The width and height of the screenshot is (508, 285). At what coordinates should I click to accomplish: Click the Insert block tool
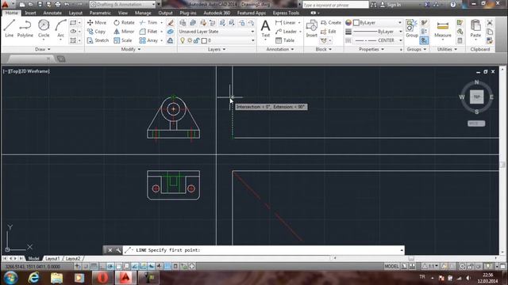[311, 28]
